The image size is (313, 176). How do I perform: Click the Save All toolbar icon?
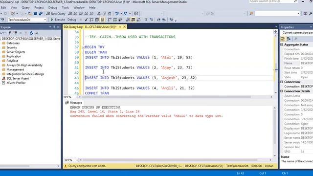(41, 14)
